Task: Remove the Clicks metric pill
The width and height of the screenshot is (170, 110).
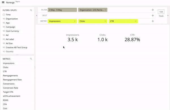Action: [x=105, y=21]
